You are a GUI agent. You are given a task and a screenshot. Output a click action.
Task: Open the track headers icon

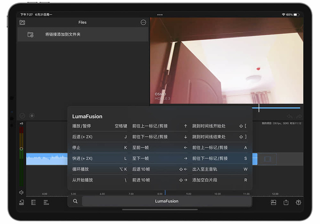33,202
